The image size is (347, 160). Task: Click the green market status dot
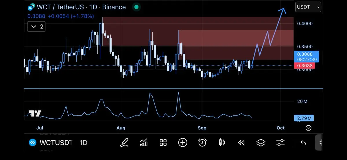(x=136, y=7)
